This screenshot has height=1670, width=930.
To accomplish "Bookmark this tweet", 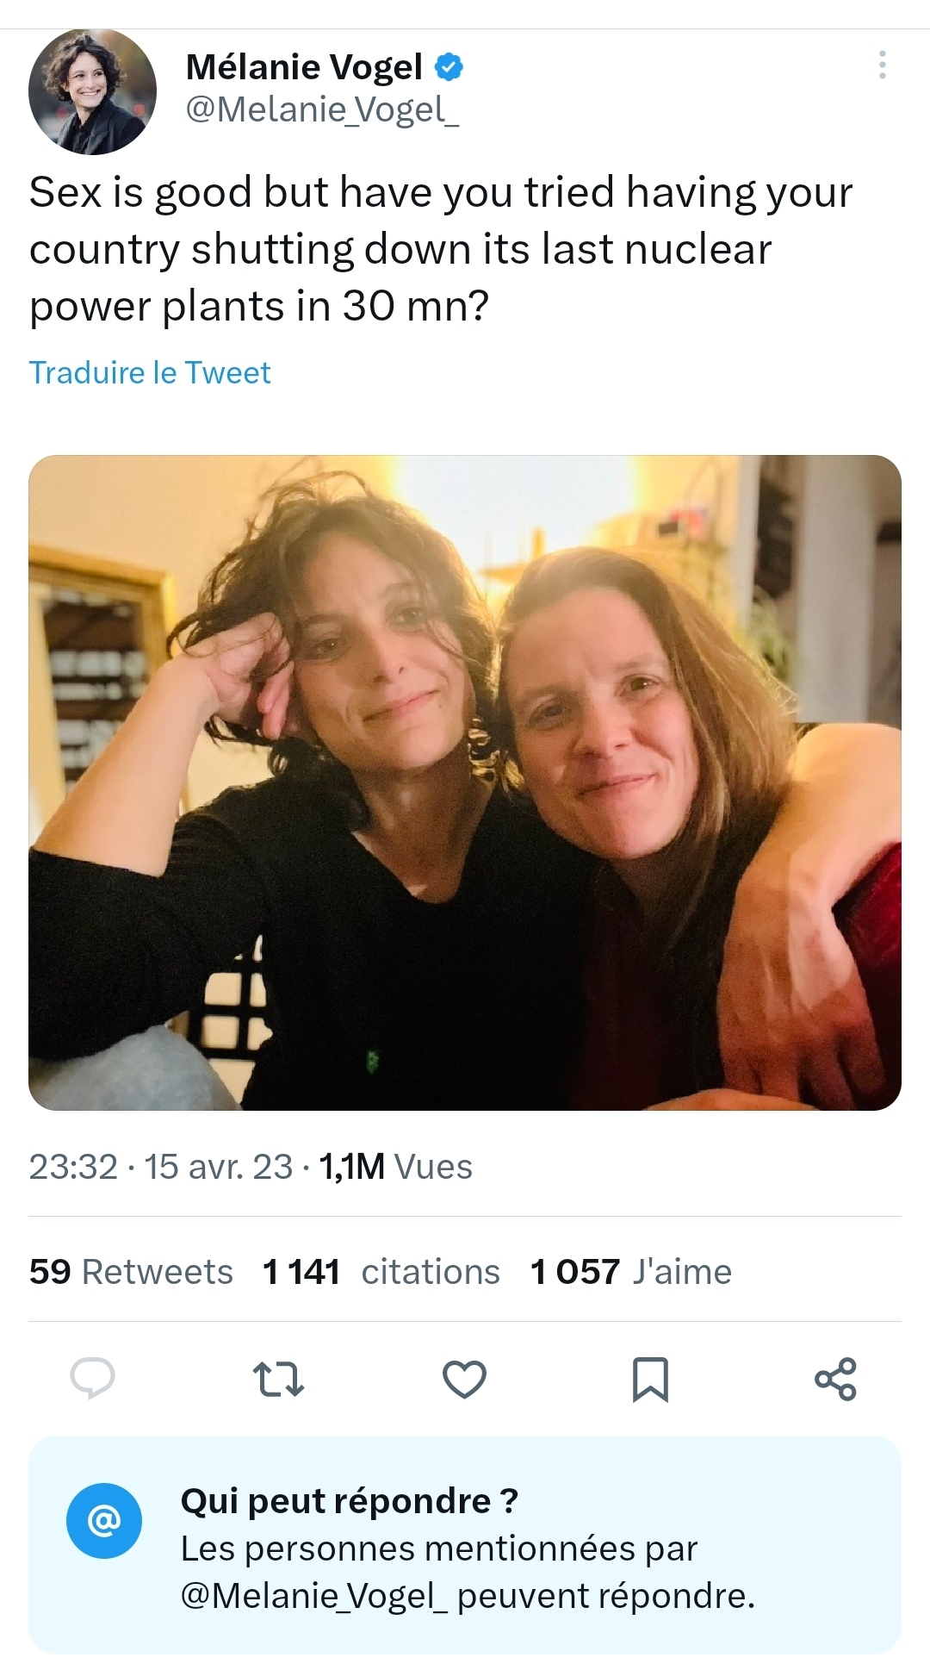I will [650, 1379].
